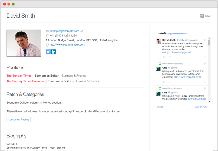Share the Business investment tweet
Image resolution: width=218 pixels, height=151 pixels.
click(x=170, y=57)
